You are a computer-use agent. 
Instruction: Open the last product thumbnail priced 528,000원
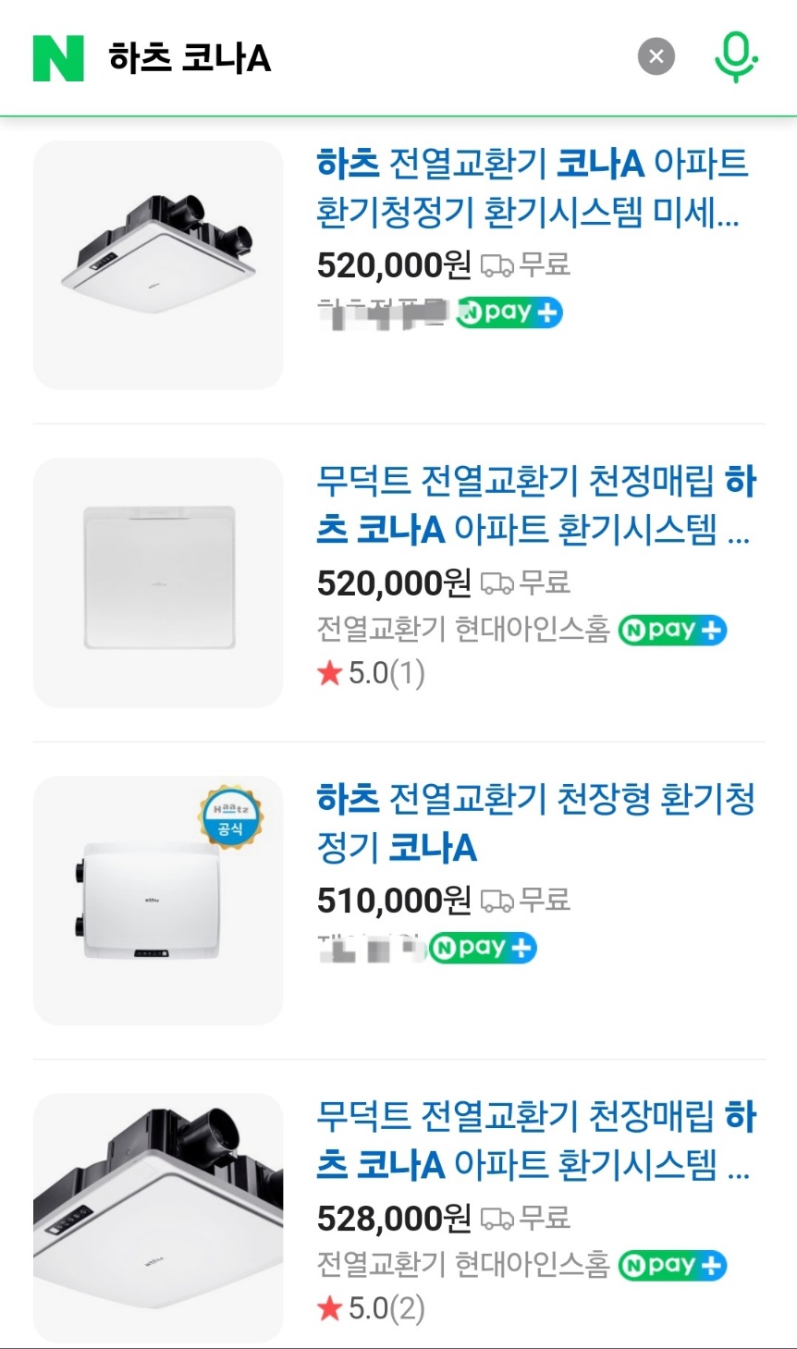pos(158,1218)
